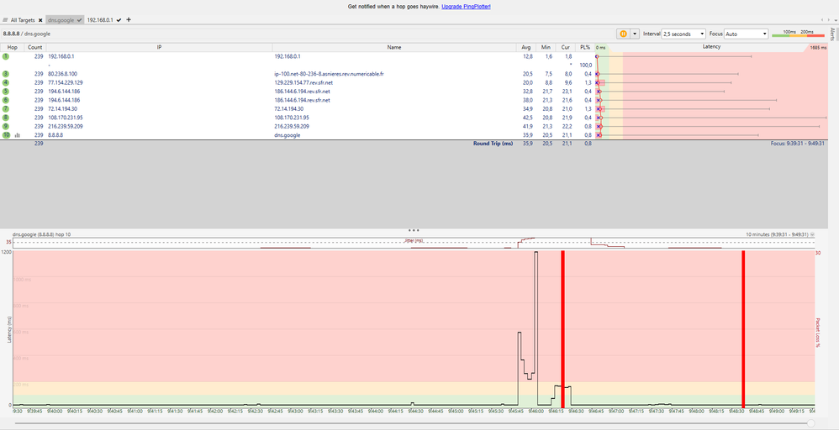Select the hop 5 green circle icon
The height and width of the screenshot is (430, 839).
click(6, 92)
